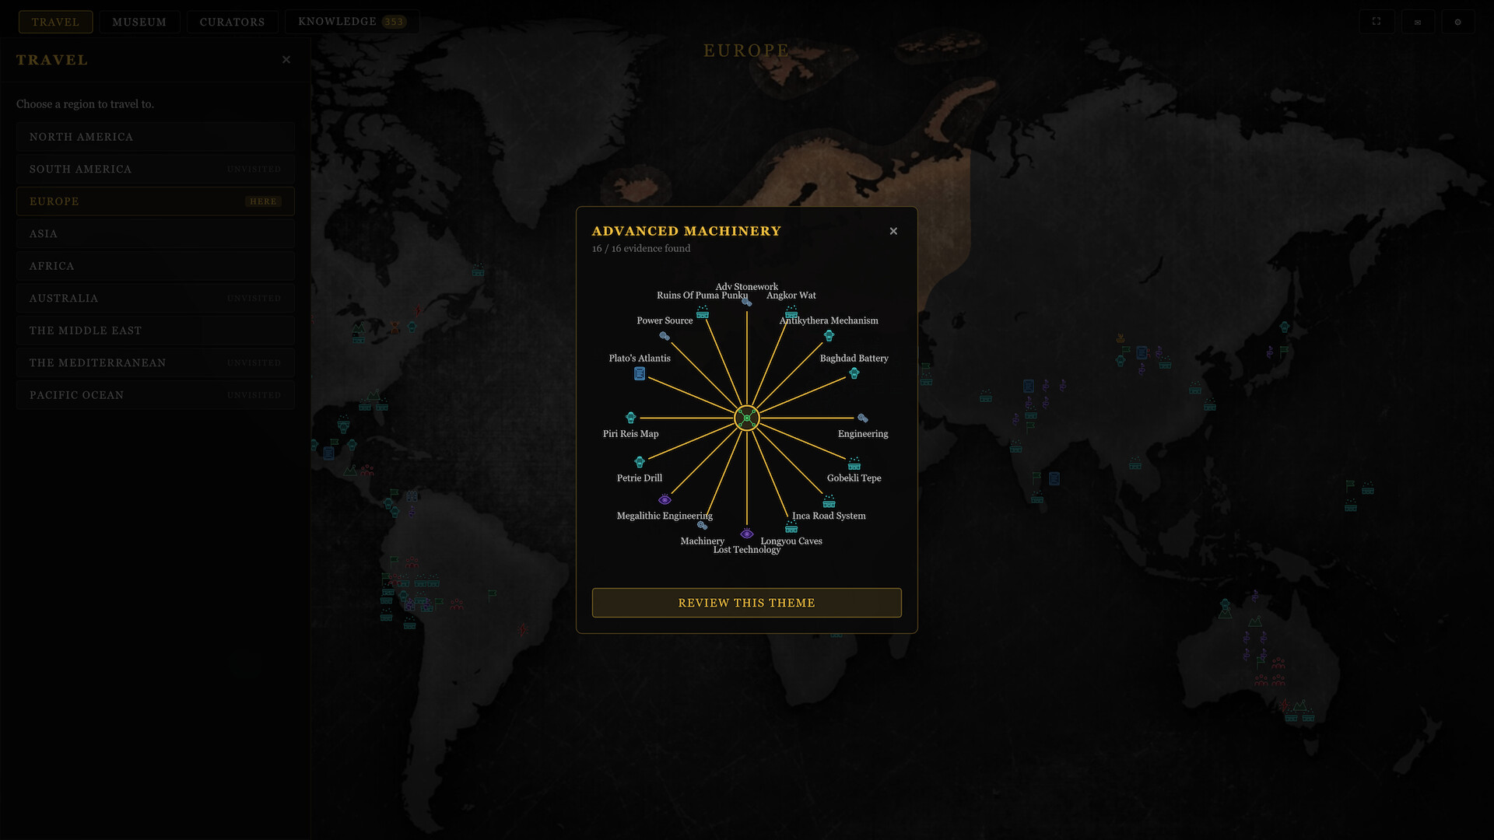Close the Advanced Machinery dialog
This screenshot has width=1494, height=840.
[x=893, y=231]
